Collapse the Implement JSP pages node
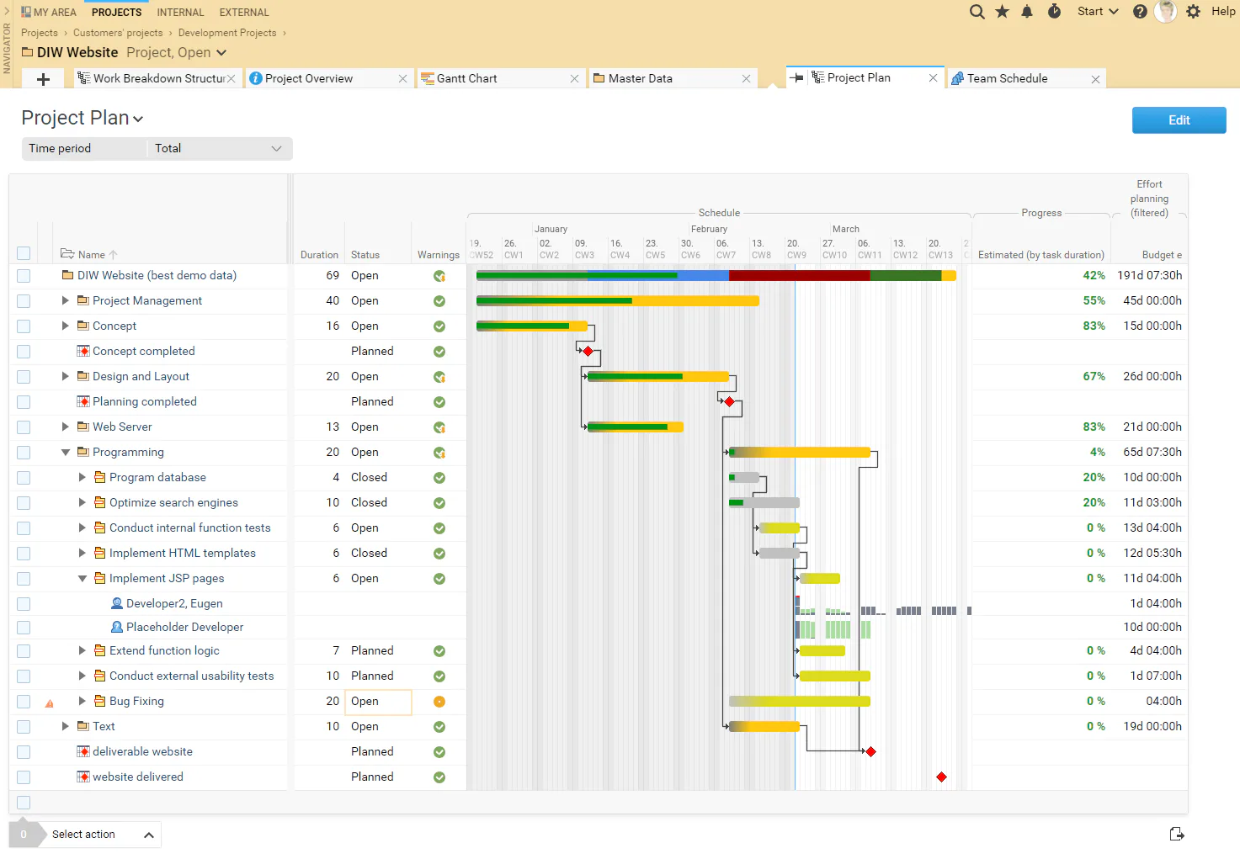 click(82, 578)
